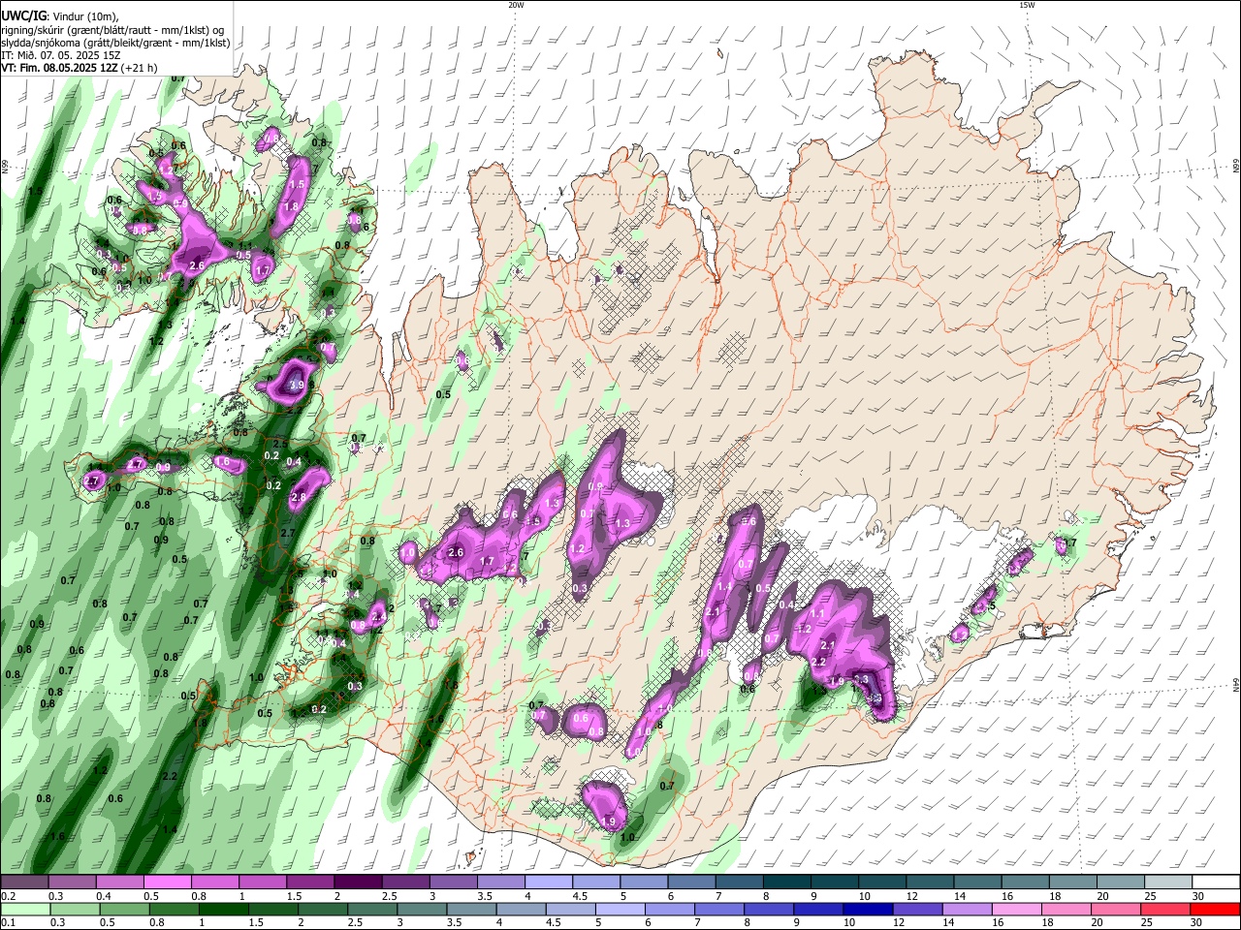1241x930 pixels.
Task: Pick the dark purple top-row swatch between 2 and 2.5
Action: pos(357,883)
